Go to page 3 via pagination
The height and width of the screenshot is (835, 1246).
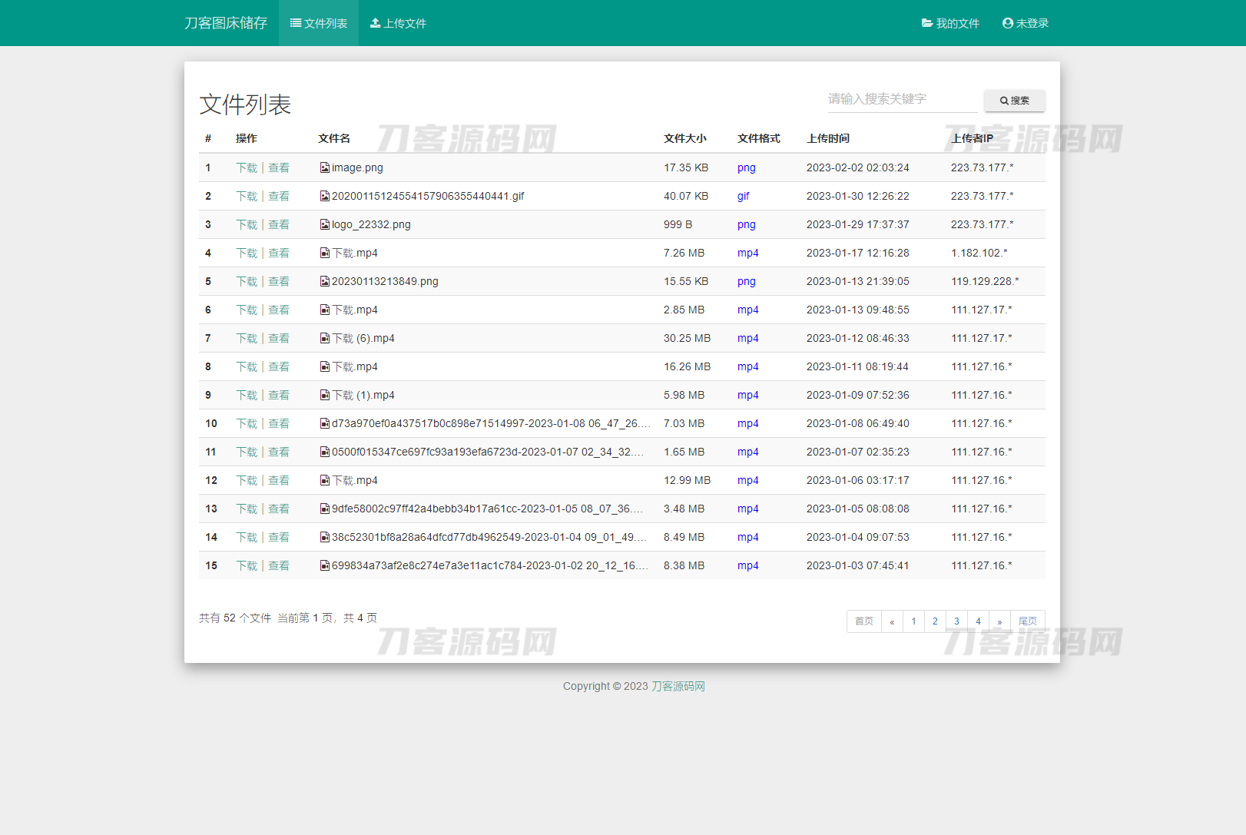(x=956, y=621)
